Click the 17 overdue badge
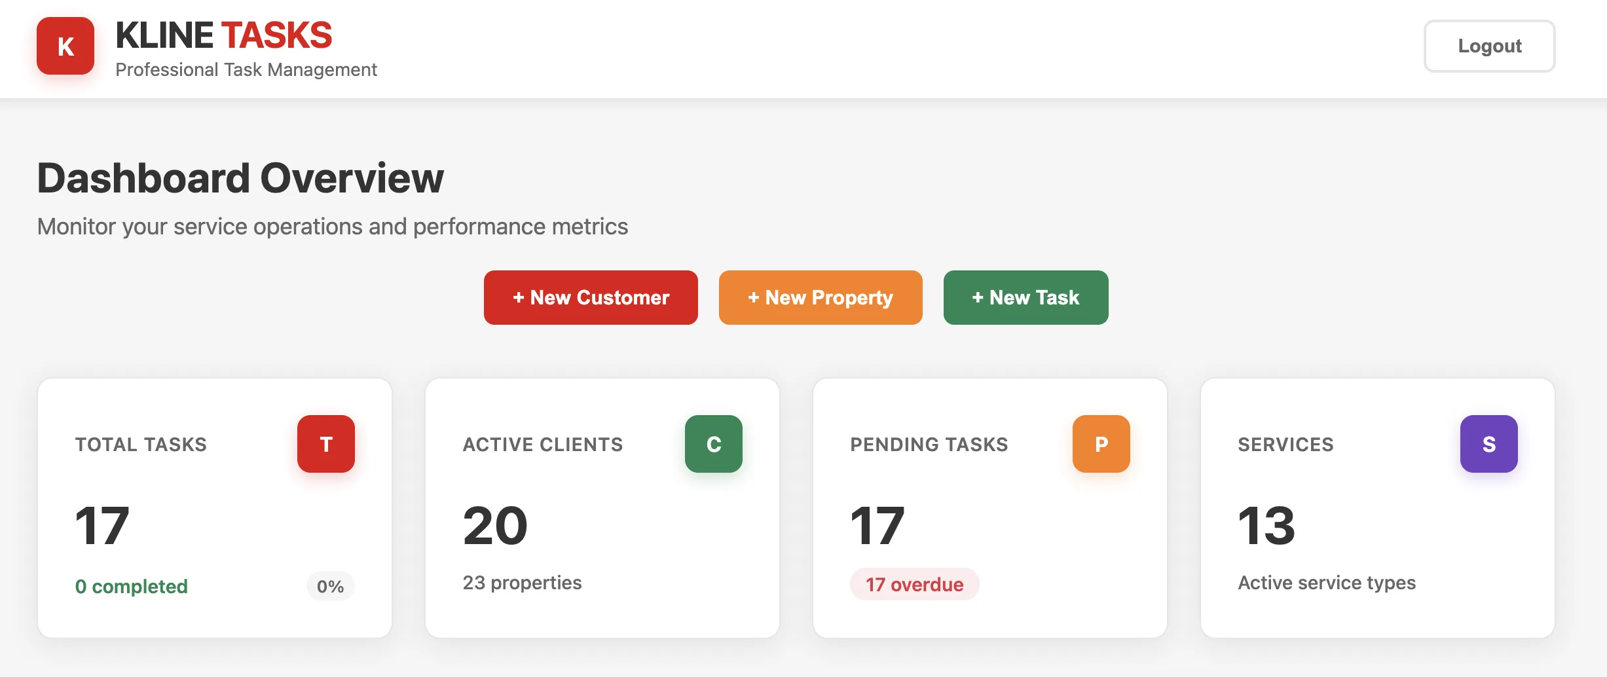 (x=914, y=584)
